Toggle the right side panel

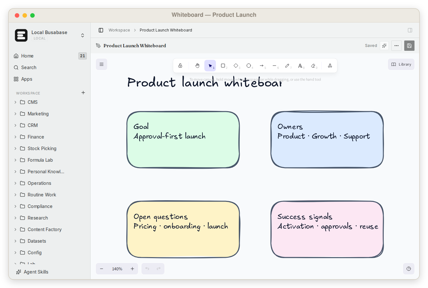(x=410, y=30)
